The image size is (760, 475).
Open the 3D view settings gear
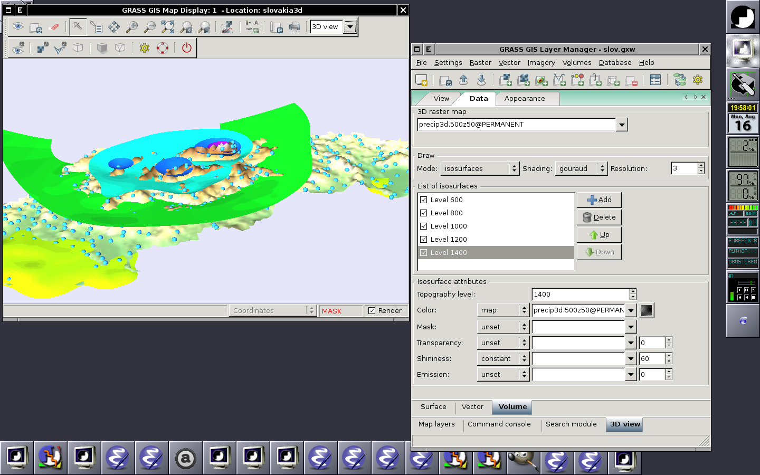144,48
